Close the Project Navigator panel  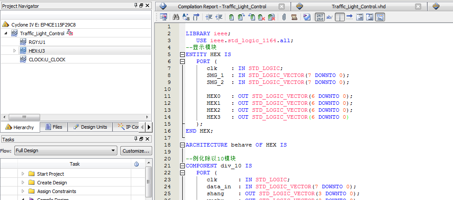point(147,6)
